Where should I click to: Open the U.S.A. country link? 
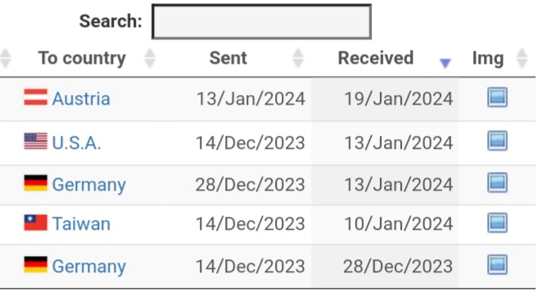tap(76, 142)
